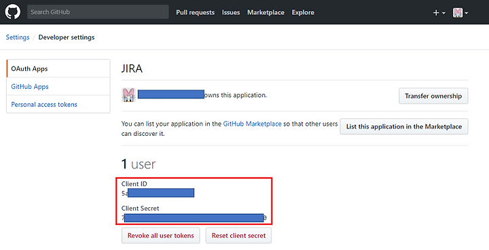
Task: Click Reset client secret
Action: [238, 236]
